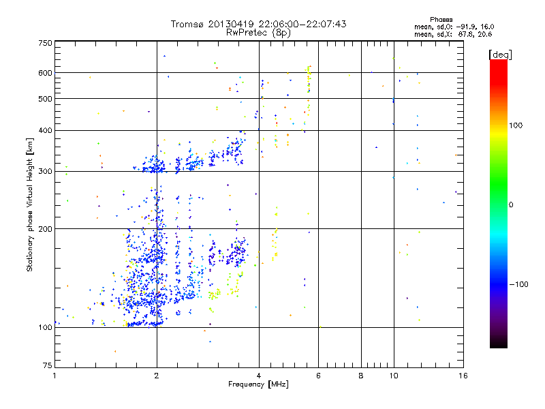
Task: Click the y-axis tick label "600"
Action: pos(45,73)
